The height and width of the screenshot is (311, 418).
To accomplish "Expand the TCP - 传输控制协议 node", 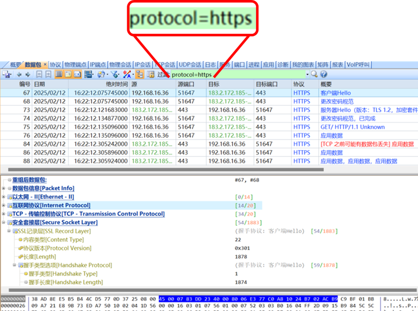I will coord(3,214).
